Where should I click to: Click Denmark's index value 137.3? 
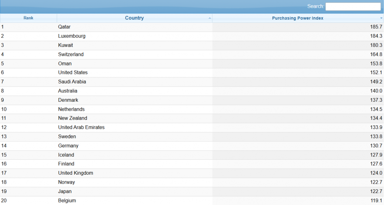(376, 100)
